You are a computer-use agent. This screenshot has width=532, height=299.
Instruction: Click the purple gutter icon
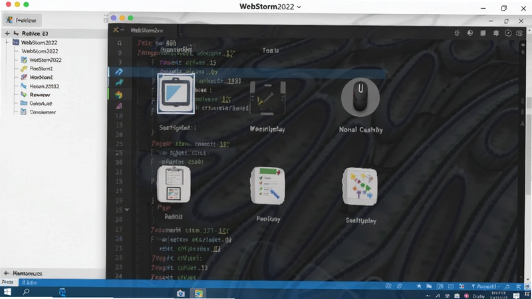click(x=119, y=106)
